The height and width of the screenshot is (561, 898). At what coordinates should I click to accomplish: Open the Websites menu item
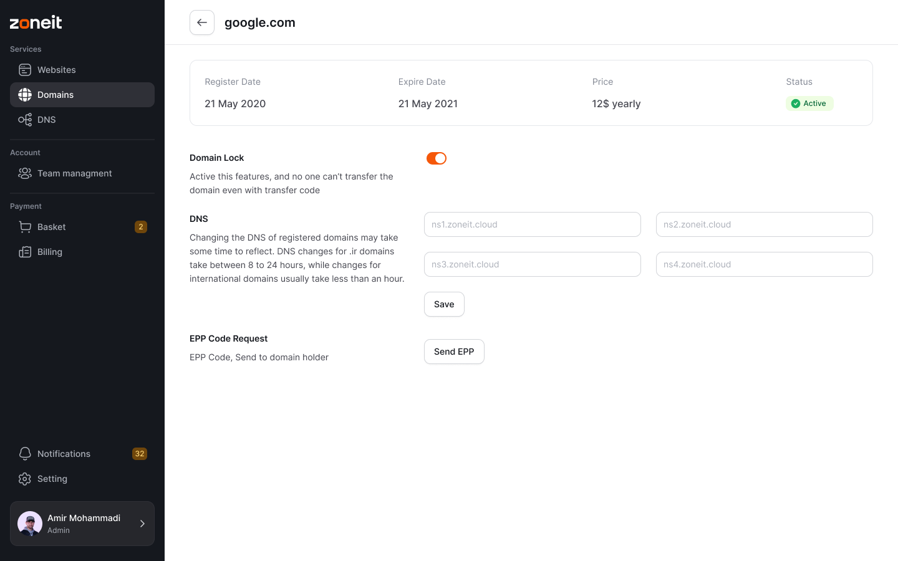82,70
